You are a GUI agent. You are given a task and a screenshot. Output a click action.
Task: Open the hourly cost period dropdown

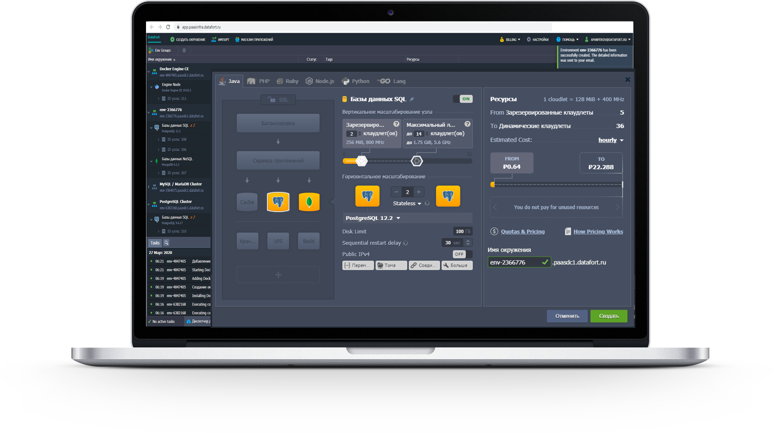[611, 140]
